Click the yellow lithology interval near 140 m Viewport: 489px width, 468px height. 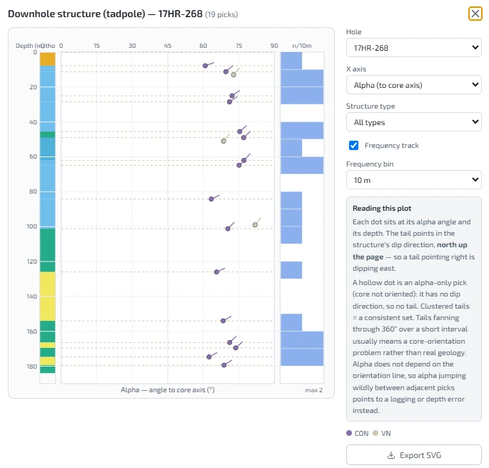pos(47,296)
